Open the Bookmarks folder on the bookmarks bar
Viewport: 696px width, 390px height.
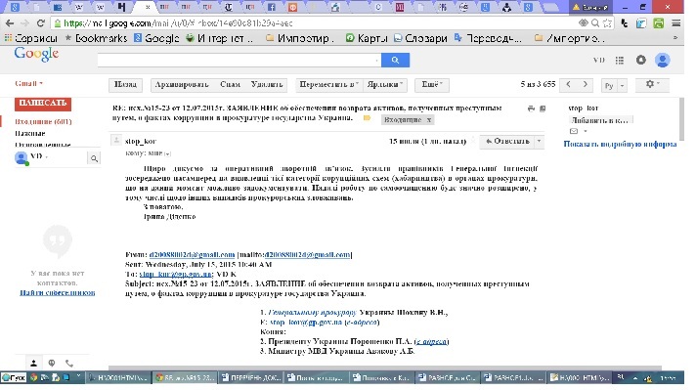[x=96, y=38]
